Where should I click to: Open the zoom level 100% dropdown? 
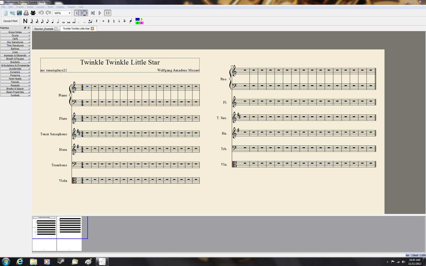coord(62,13)
